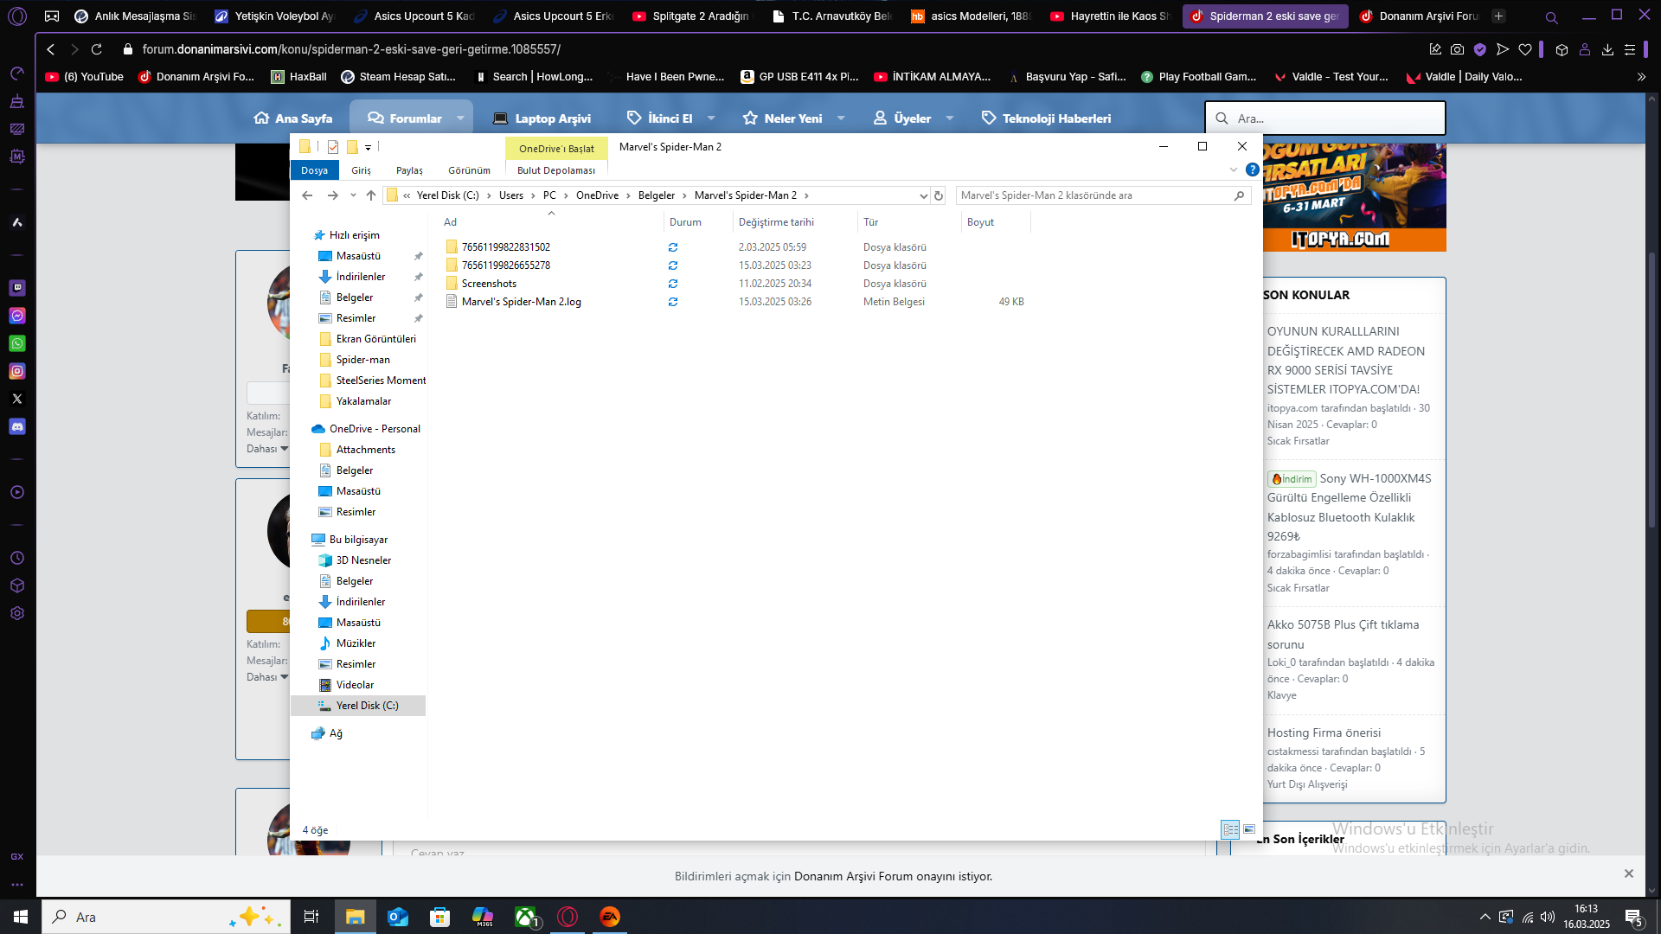Open the Quick Access Toolbar customize dropdown
The width and height of the screenshot is (1661, 934).
coord(368,147)
